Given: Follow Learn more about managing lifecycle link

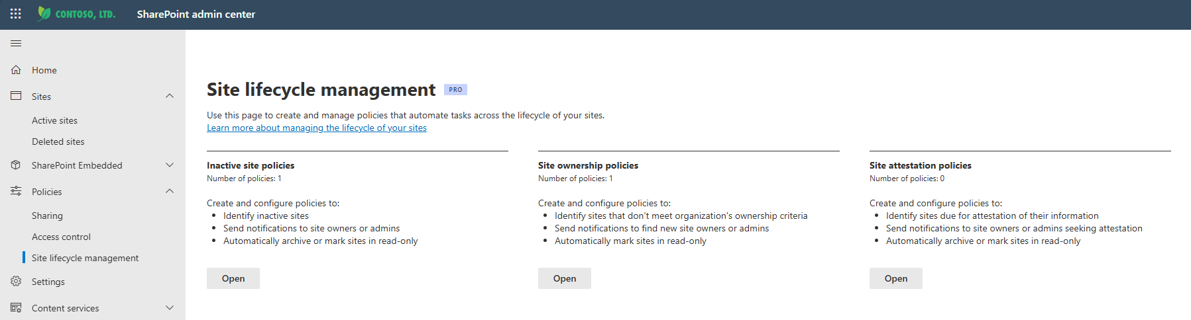Looking at the screenshot, I should coord(317,128).
